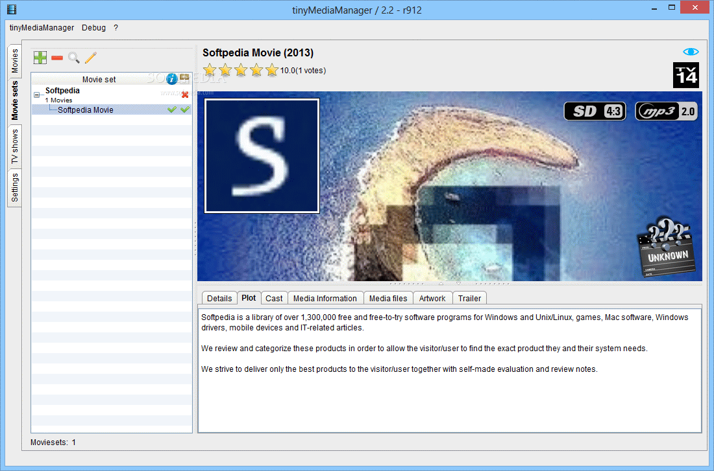Viewport: 714px width, 471px height.
Task: Select the Plot tab
Action: [249, 298]
